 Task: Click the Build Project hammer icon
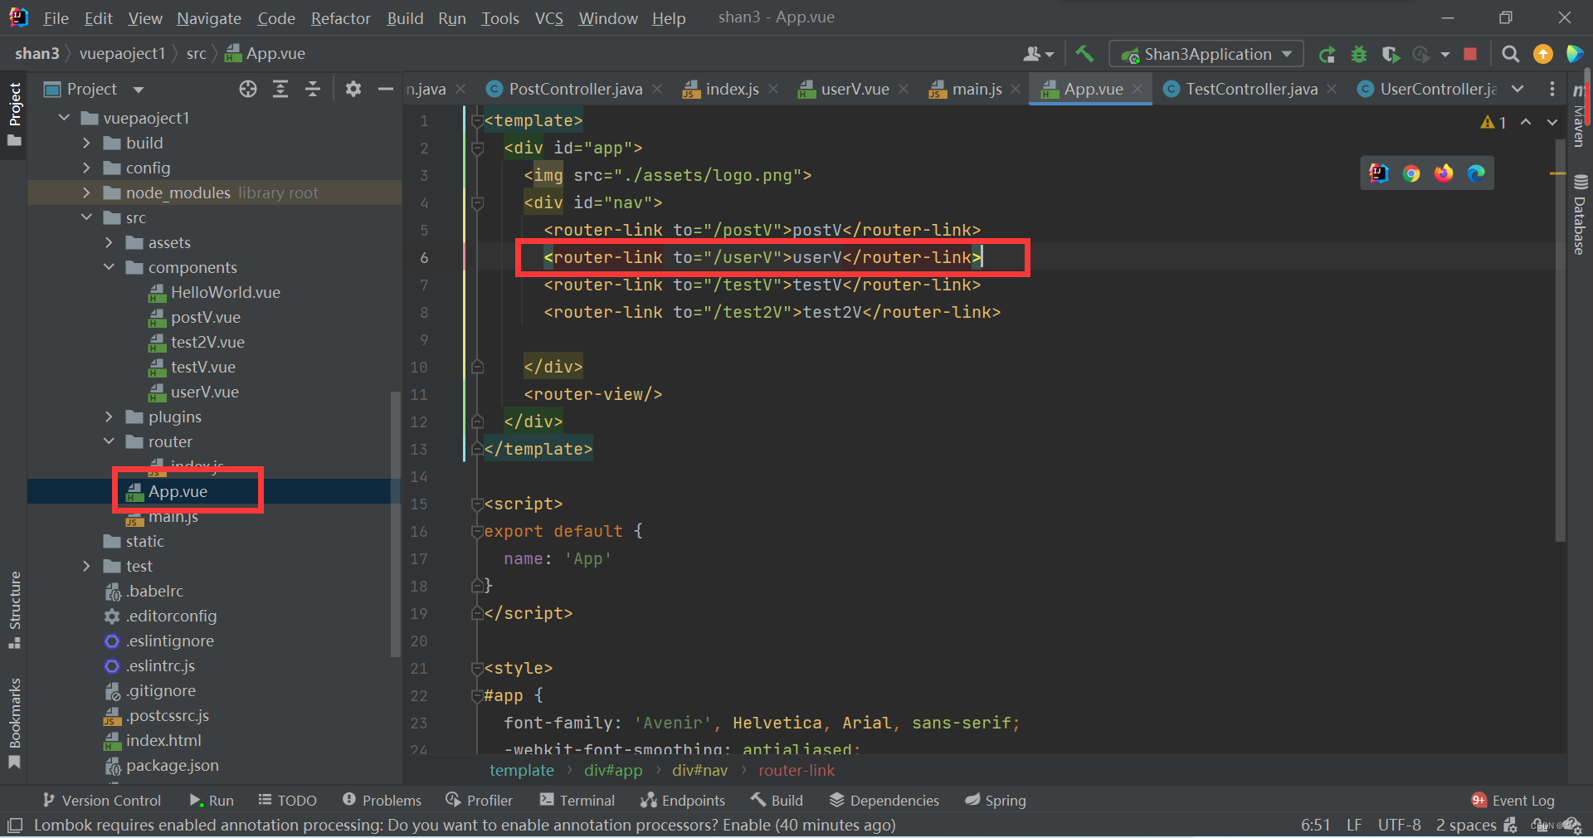tap(1084, 54)
